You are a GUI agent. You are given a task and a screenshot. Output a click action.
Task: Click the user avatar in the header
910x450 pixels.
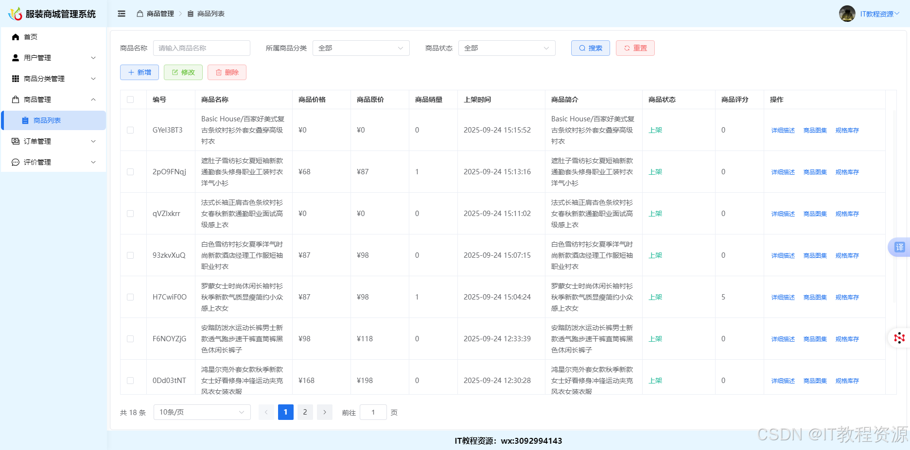pyautogui.click(x=847, y=14)
